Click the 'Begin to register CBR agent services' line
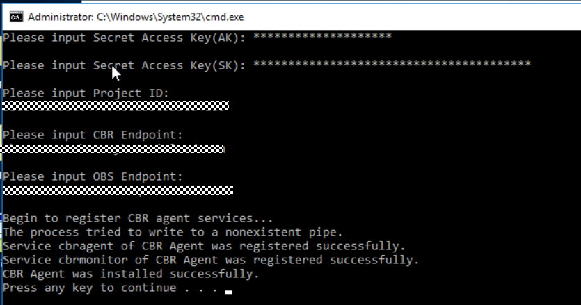 click(x=138, y=218)
